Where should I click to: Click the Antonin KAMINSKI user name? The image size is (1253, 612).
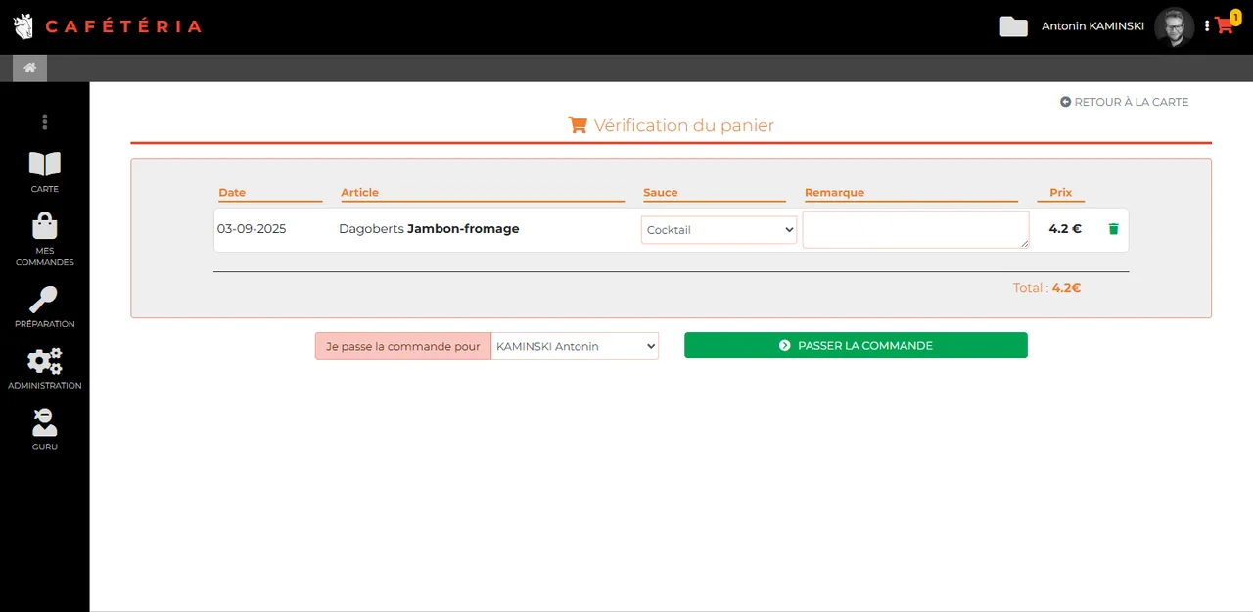1092,26
